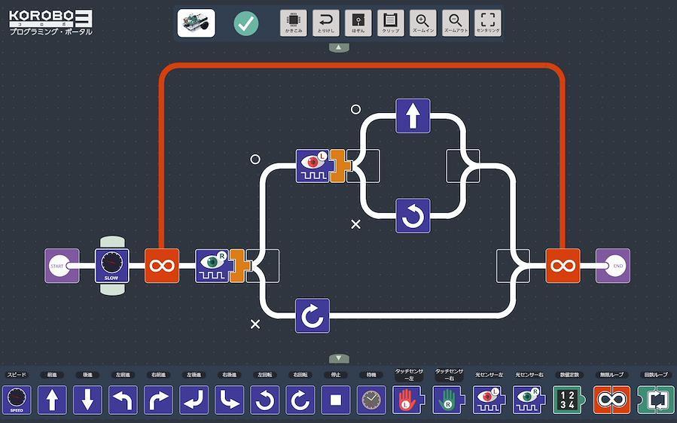Undo with the とりけし button
This screenshot has height=423, width=677.
point(325,23)
